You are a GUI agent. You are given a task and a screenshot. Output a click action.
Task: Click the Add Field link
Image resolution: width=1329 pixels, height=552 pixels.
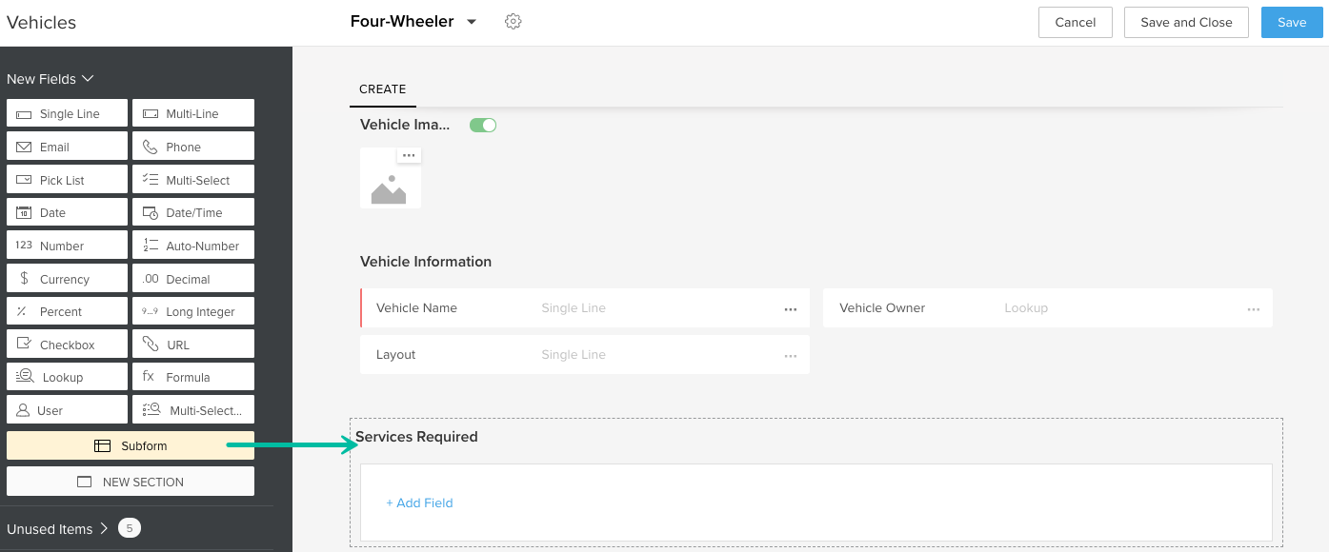(x=419, y=503)
